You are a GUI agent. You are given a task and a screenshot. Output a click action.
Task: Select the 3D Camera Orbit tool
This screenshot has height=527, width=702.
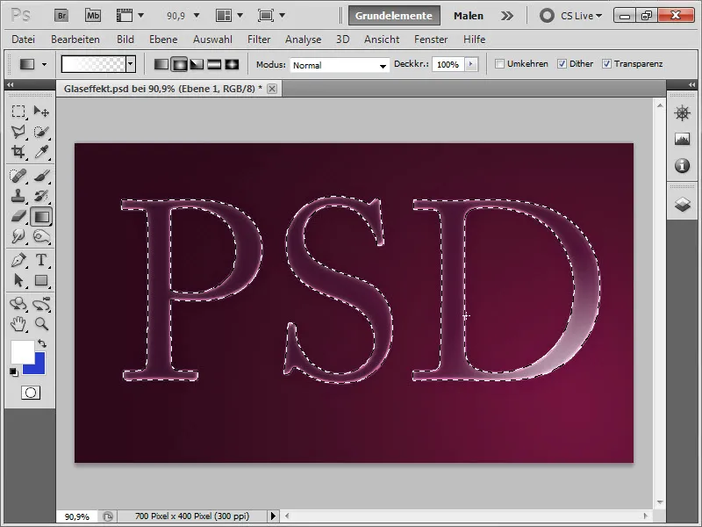point(41,304)
